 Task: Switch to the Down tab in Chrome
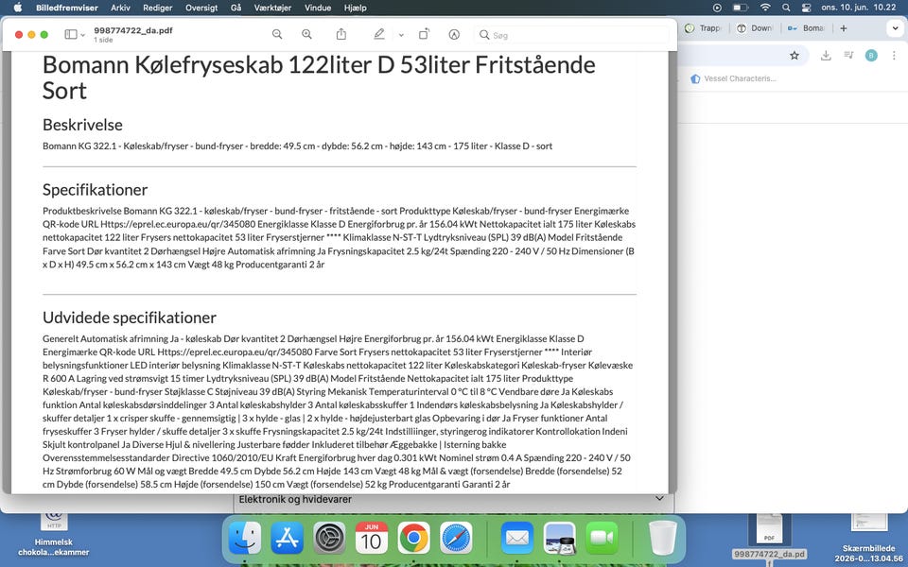coord(755,27)
